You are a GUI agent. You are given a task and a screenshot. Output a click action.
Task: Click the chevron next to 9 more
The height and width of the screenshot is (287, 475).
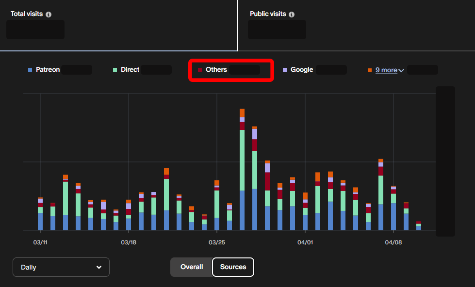(401, 71)
